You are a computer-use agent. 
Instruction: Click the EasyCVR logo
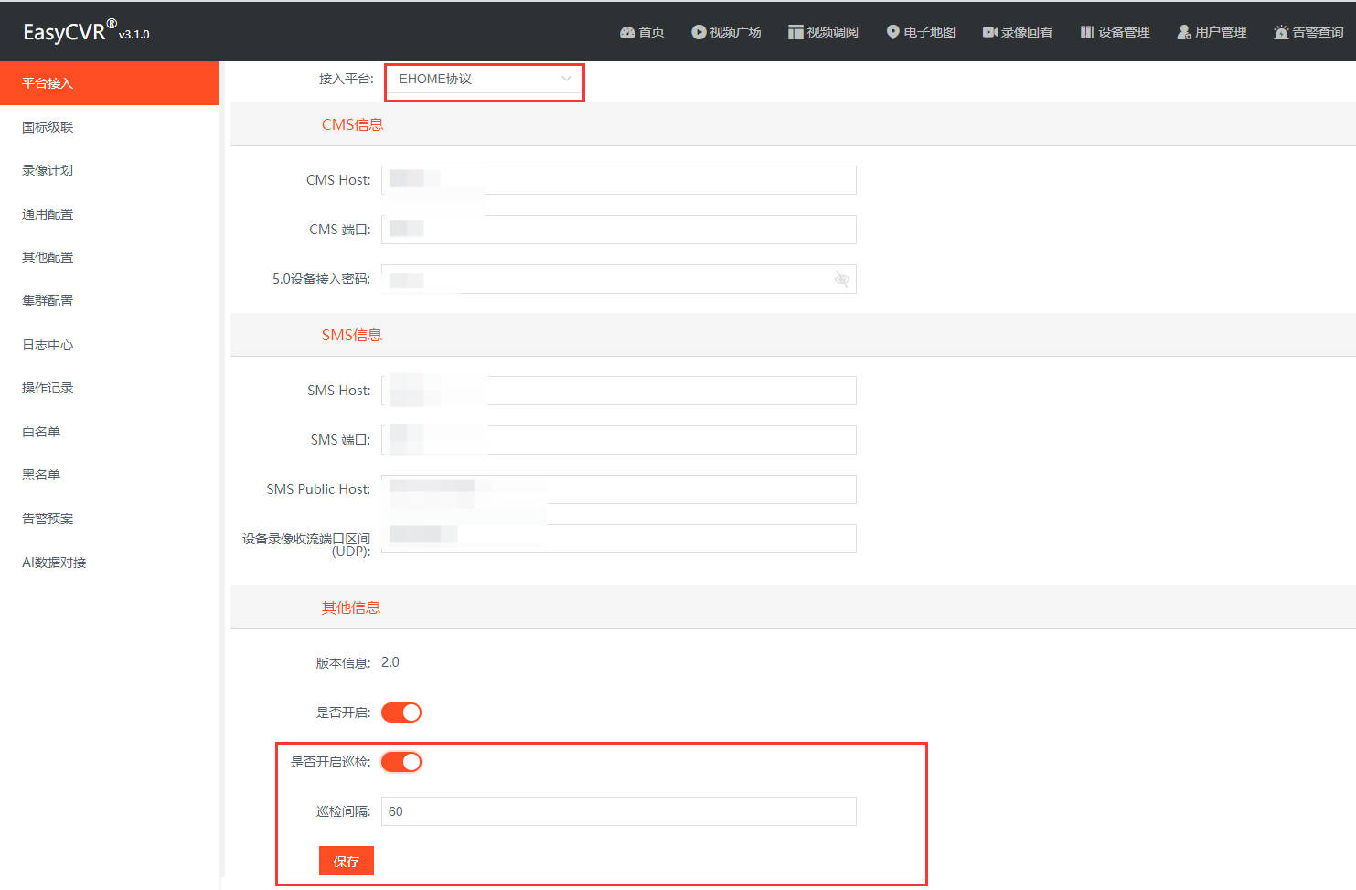[x=86, y=31]
